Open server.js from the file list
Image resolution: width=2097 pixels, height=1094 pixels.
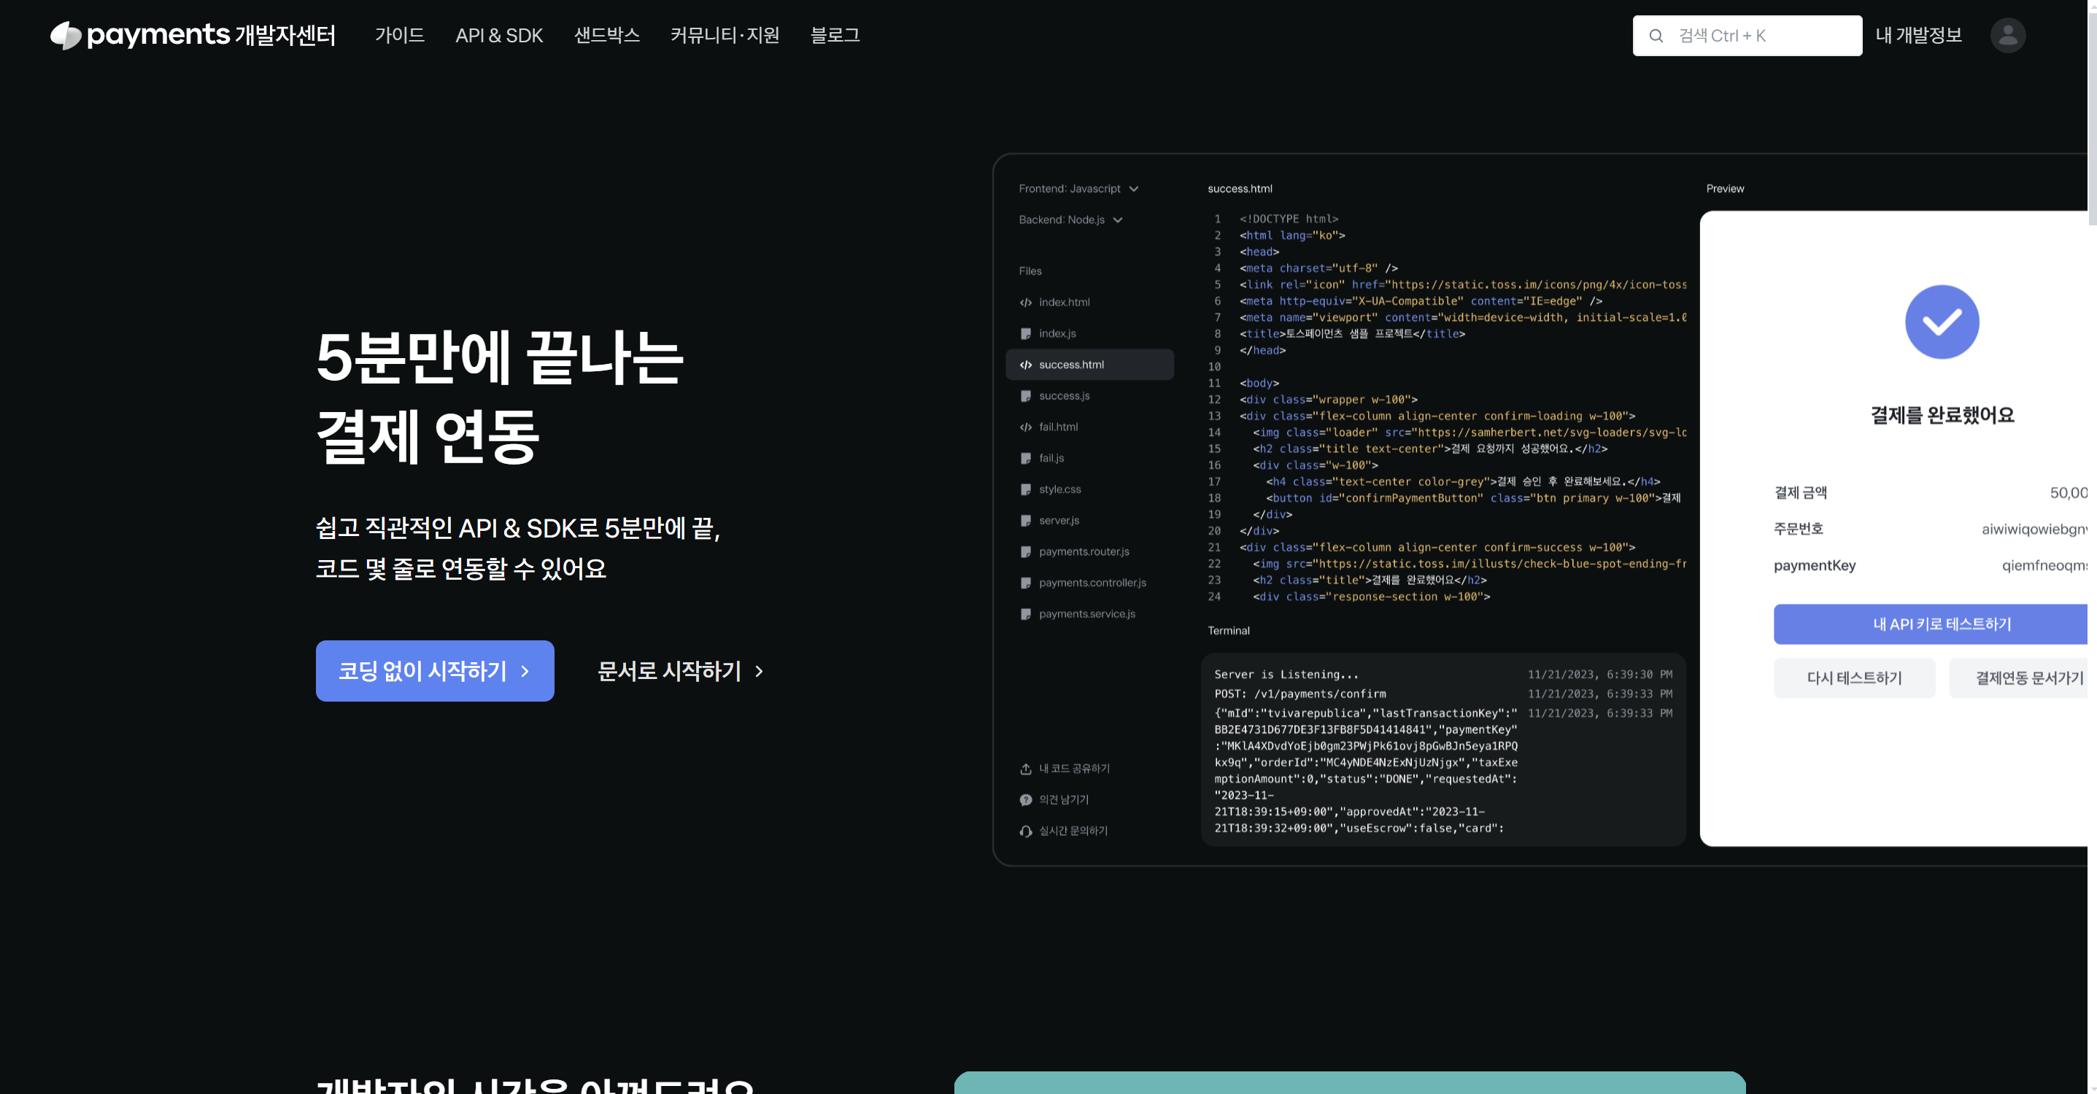1058,520
